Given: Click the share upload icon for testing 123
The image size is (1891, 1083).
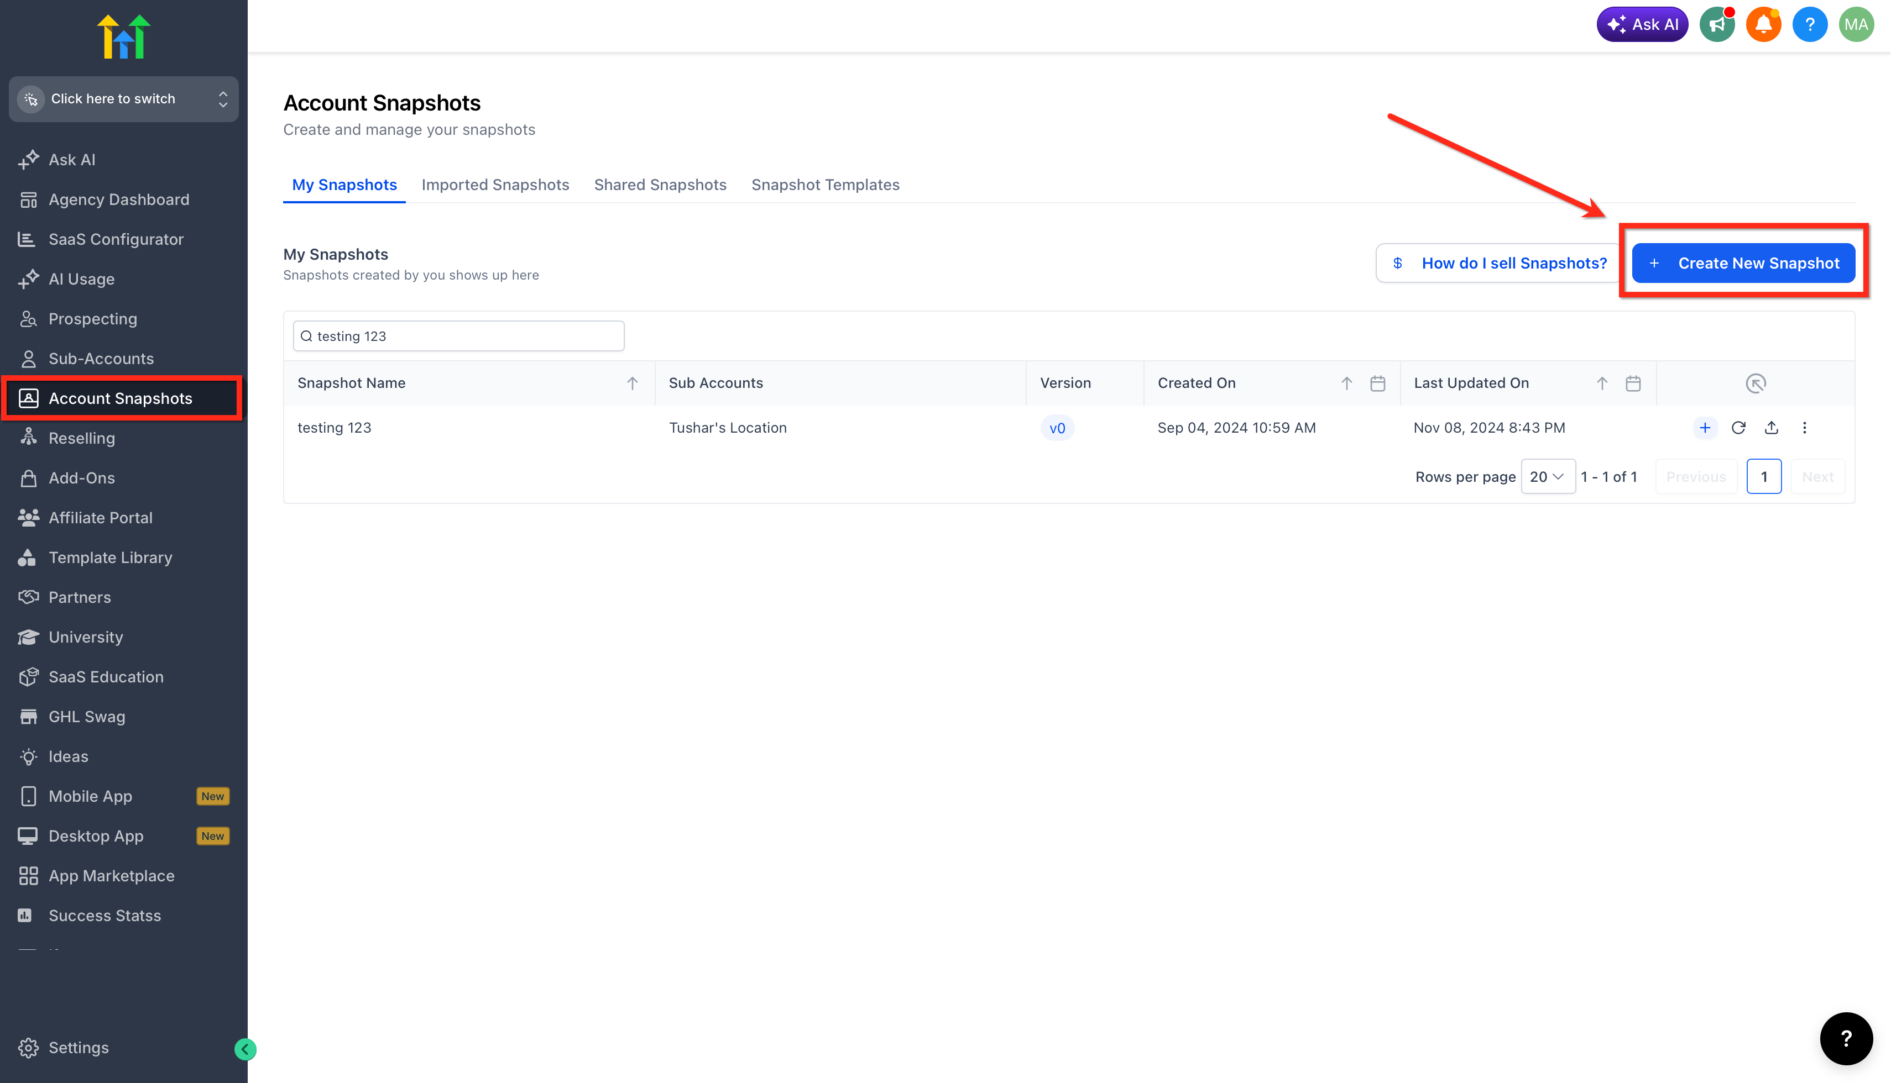Looking at the screenshot, I should coord(1771,428).
